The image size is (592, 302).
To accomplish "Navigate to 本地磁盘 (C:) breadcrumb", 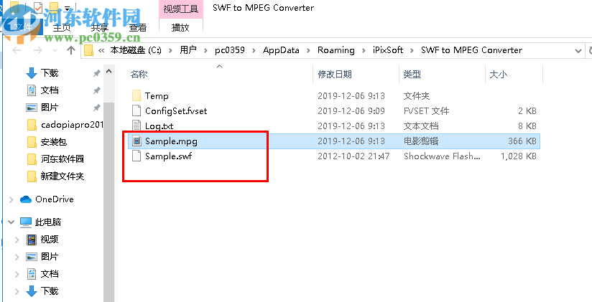I will (136, 50).
